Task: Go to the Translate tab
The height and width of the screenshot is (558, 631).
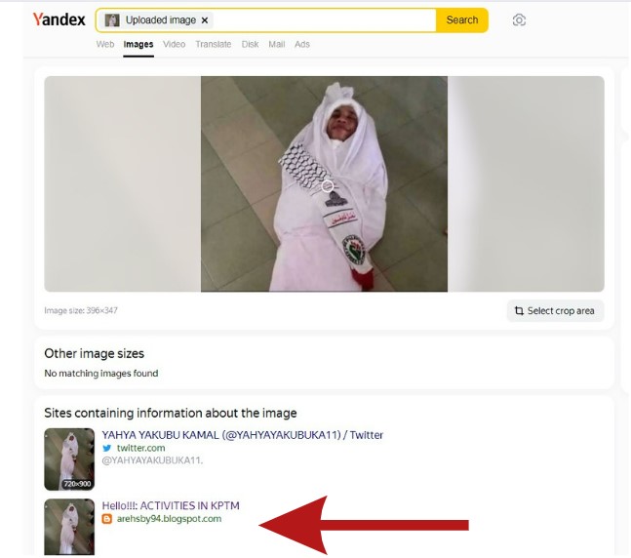Action: click(x=213, y=44)
